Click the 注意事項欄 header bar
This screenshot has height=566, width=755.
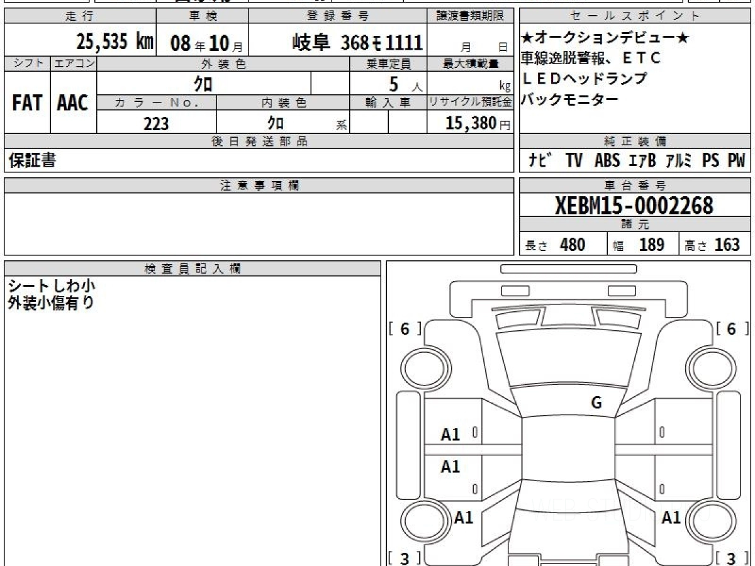[x=259, y=186]
